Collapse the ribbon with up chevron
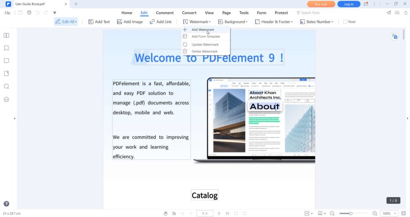Viewport: 410px width, 217px height. [x=406, y=12]
